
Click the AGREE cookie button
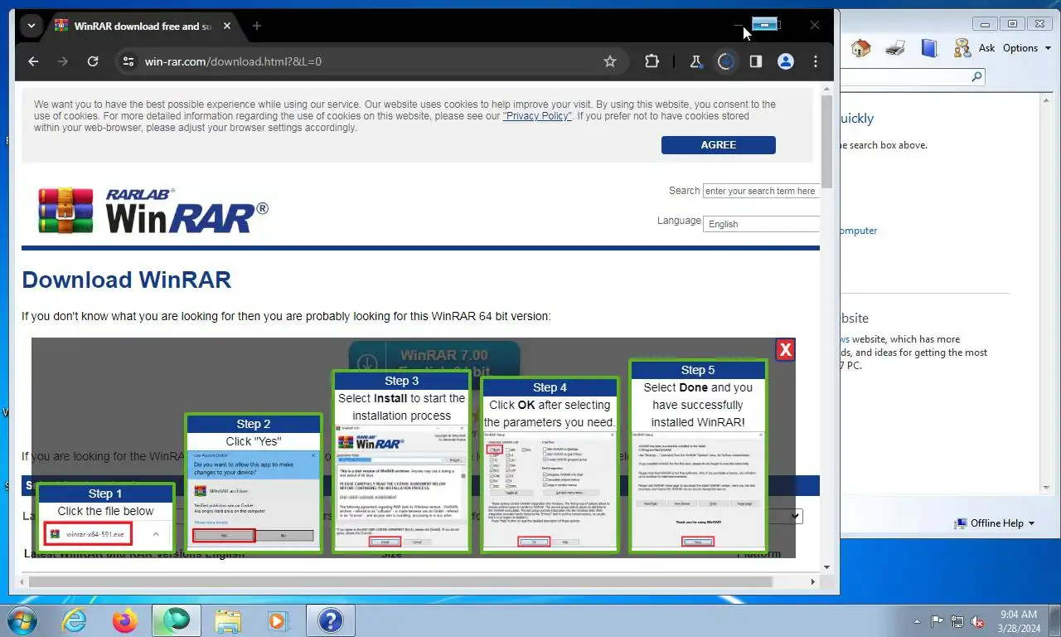[719, 144]
